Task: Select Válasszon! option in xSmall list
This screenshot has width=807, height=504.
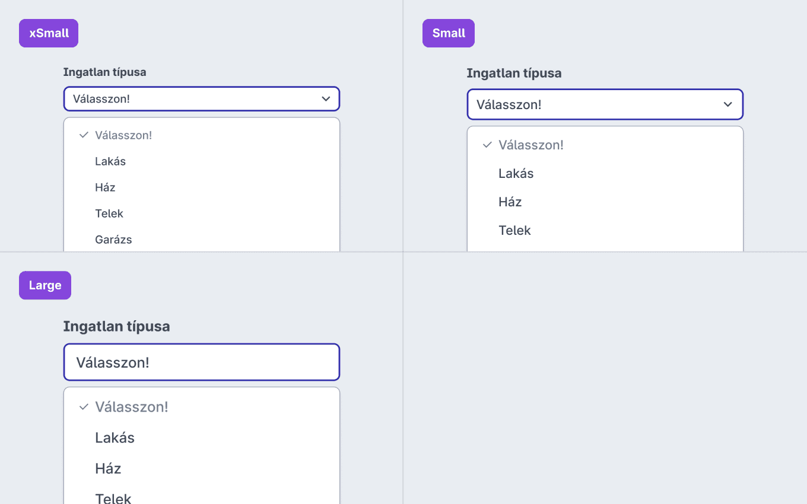Action: 202,135
